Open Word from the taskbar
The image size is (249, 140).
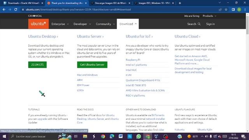121,136
